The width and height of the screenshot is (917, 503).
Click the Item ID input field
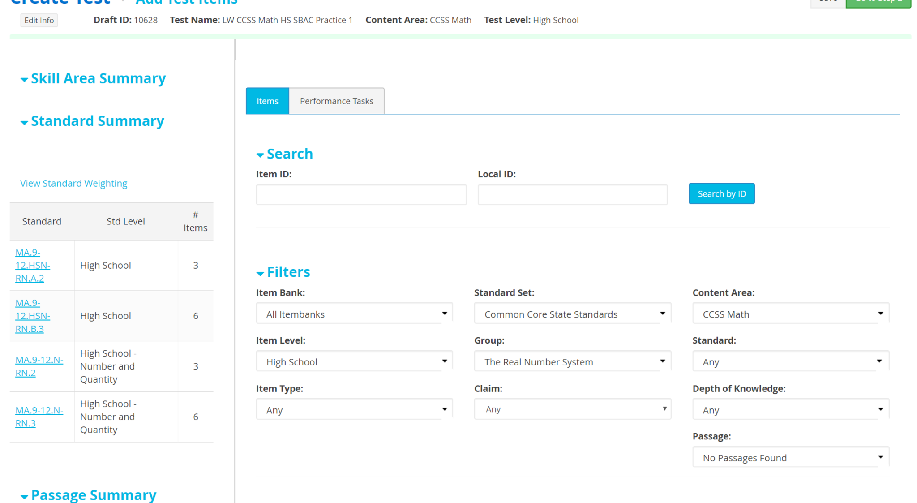tap(361, 194)
